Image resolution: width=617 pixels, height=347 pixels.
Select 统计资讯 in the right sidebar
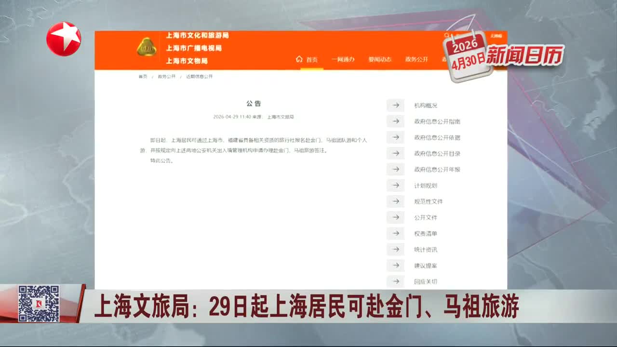tap(425, 250)
